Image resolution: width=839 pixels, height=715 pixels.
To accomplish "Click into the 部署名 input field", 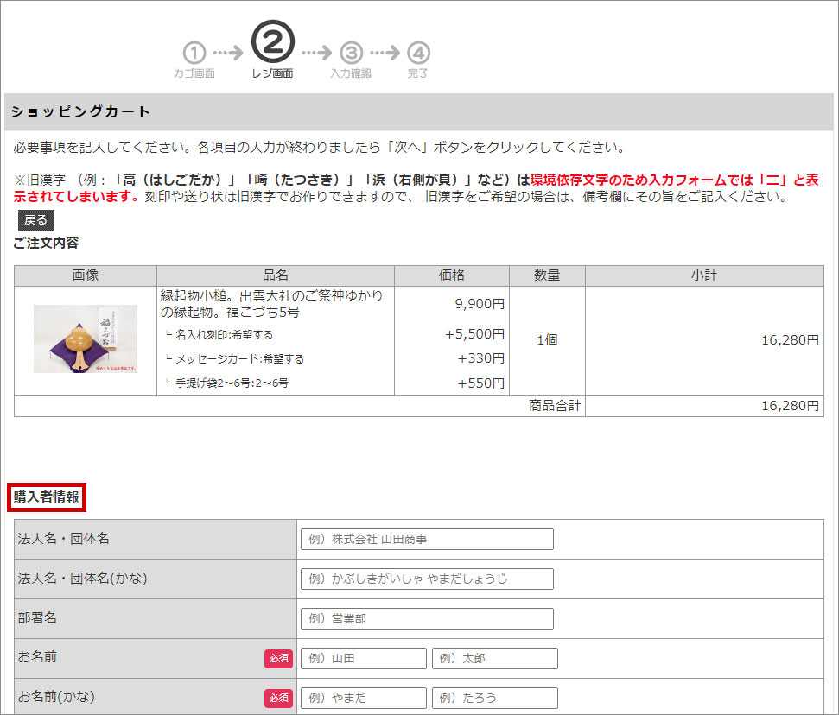I will [x=427, y=618].
